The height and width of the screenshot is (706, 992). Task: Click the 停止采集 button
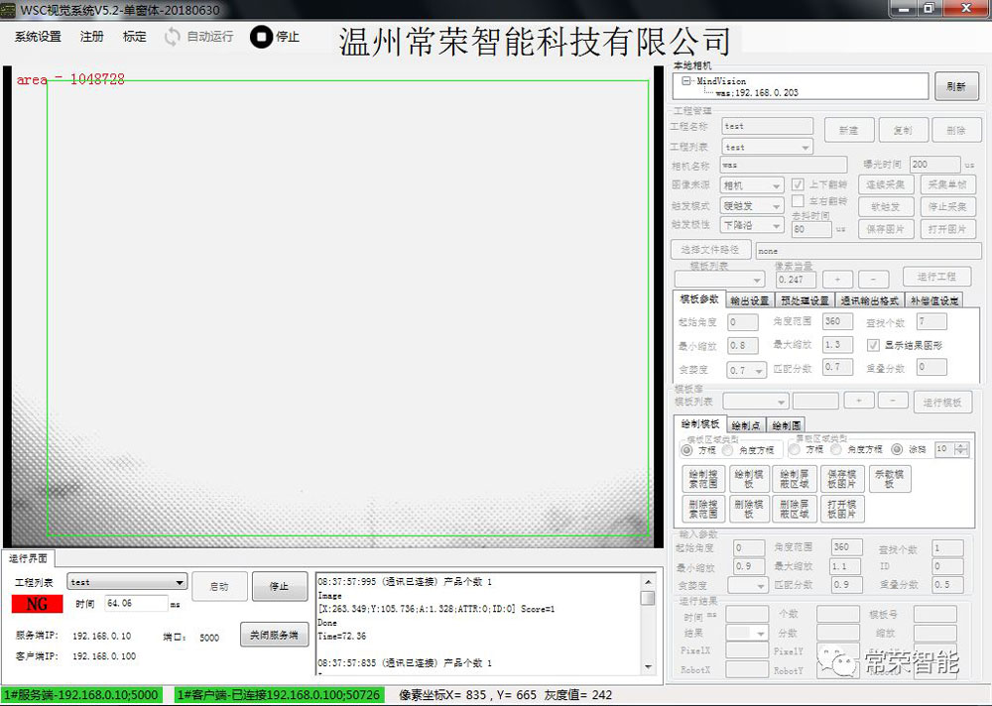click(947, 206)
